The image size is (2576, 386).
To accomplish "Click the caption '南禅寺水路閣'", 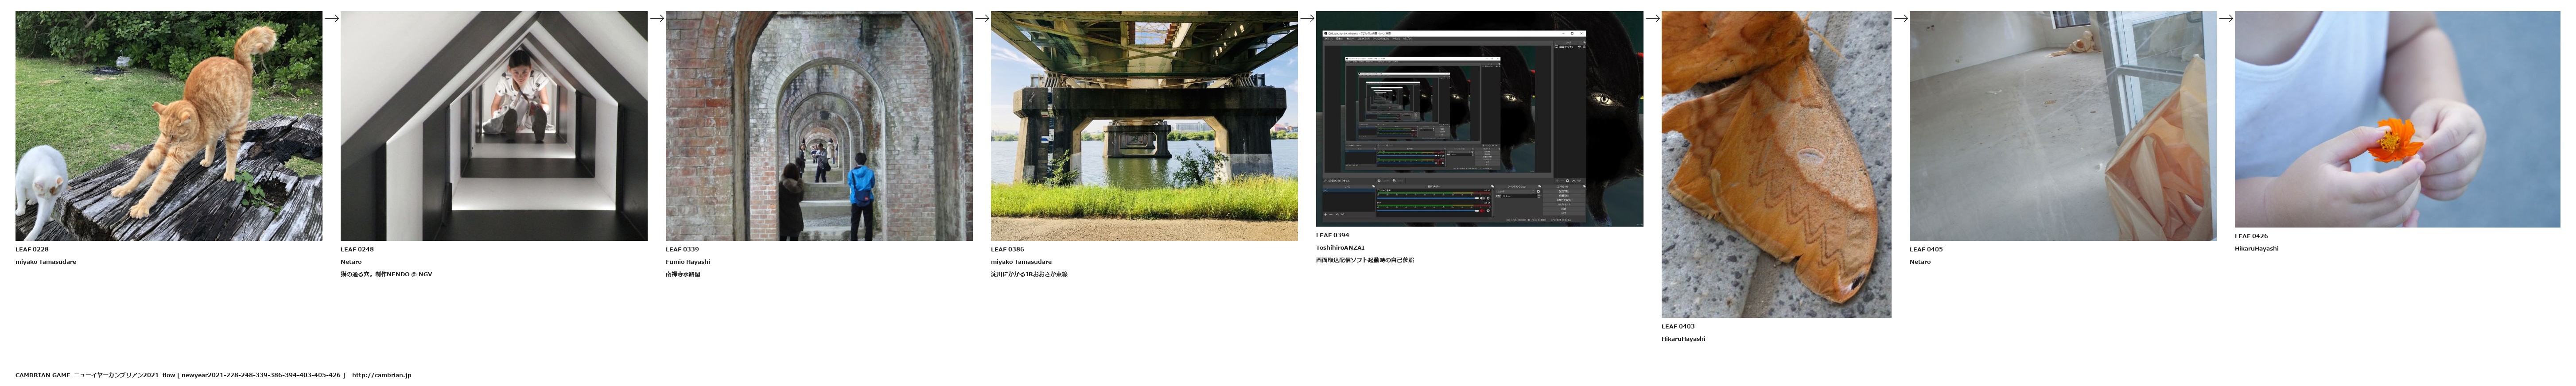I will 683,274.
